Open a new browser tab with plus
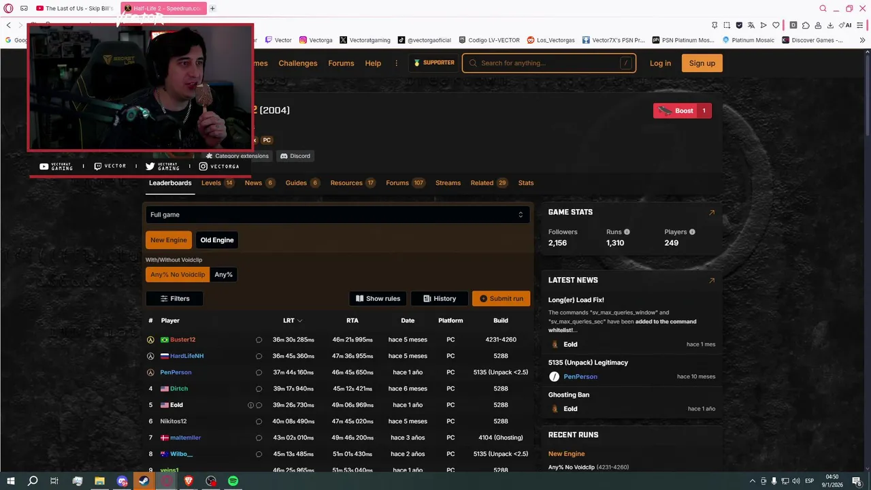 pyautogui.click(x=212, y=8)
